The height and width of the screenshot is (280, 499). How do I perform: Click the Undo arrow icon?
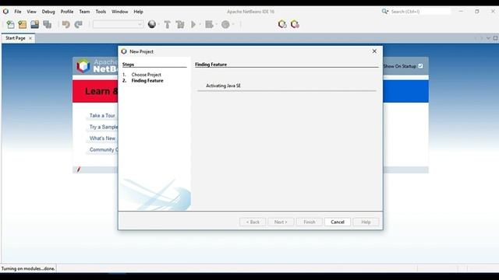(65, 24)
